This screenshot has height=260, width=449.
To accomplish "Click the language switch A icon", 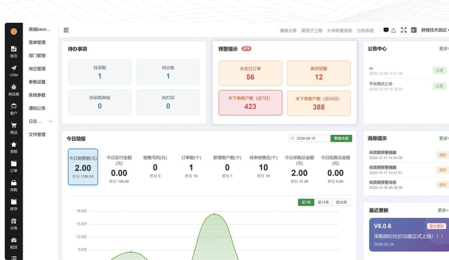I will click(414, 30).
